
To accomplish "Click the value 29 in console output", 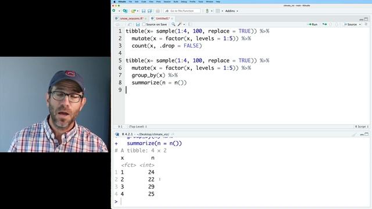I will [x=151, y=187].
